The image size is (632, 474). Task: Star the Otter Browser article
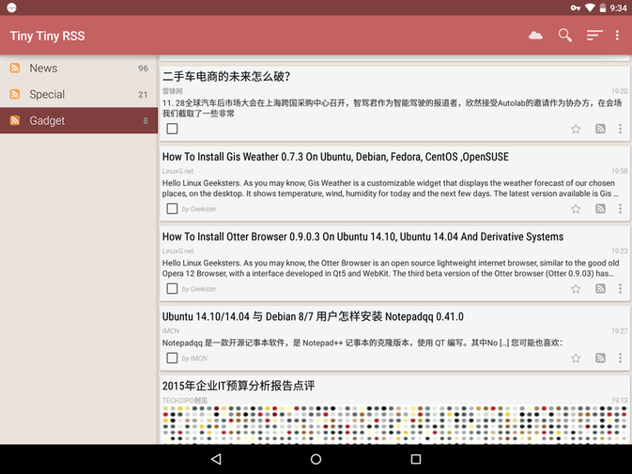576,289
